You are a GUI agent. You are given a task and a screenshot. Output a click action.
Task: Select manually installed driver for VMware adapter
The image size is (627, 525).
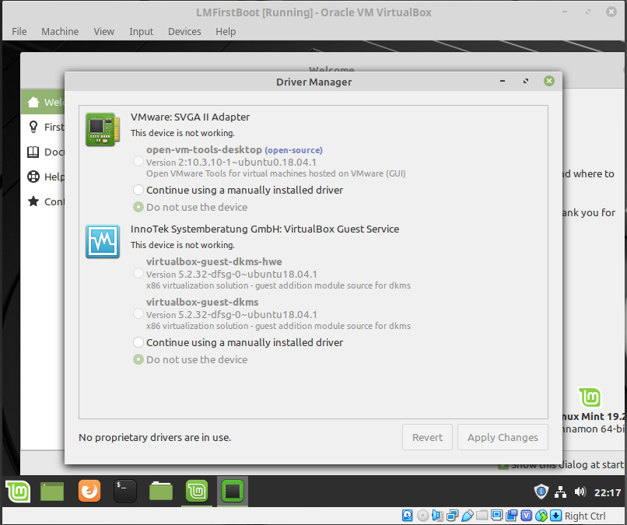[138, 190]
